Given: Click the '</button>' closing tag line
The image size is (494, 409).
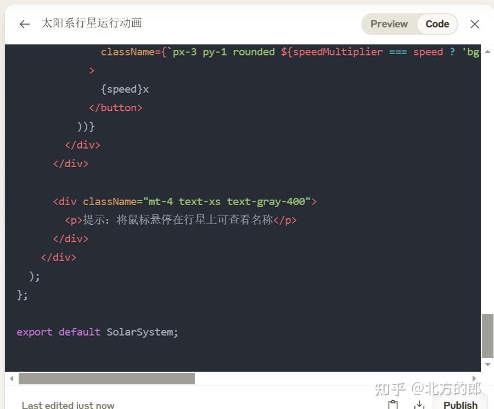Looking at the screenshot, I should (116, 108).
